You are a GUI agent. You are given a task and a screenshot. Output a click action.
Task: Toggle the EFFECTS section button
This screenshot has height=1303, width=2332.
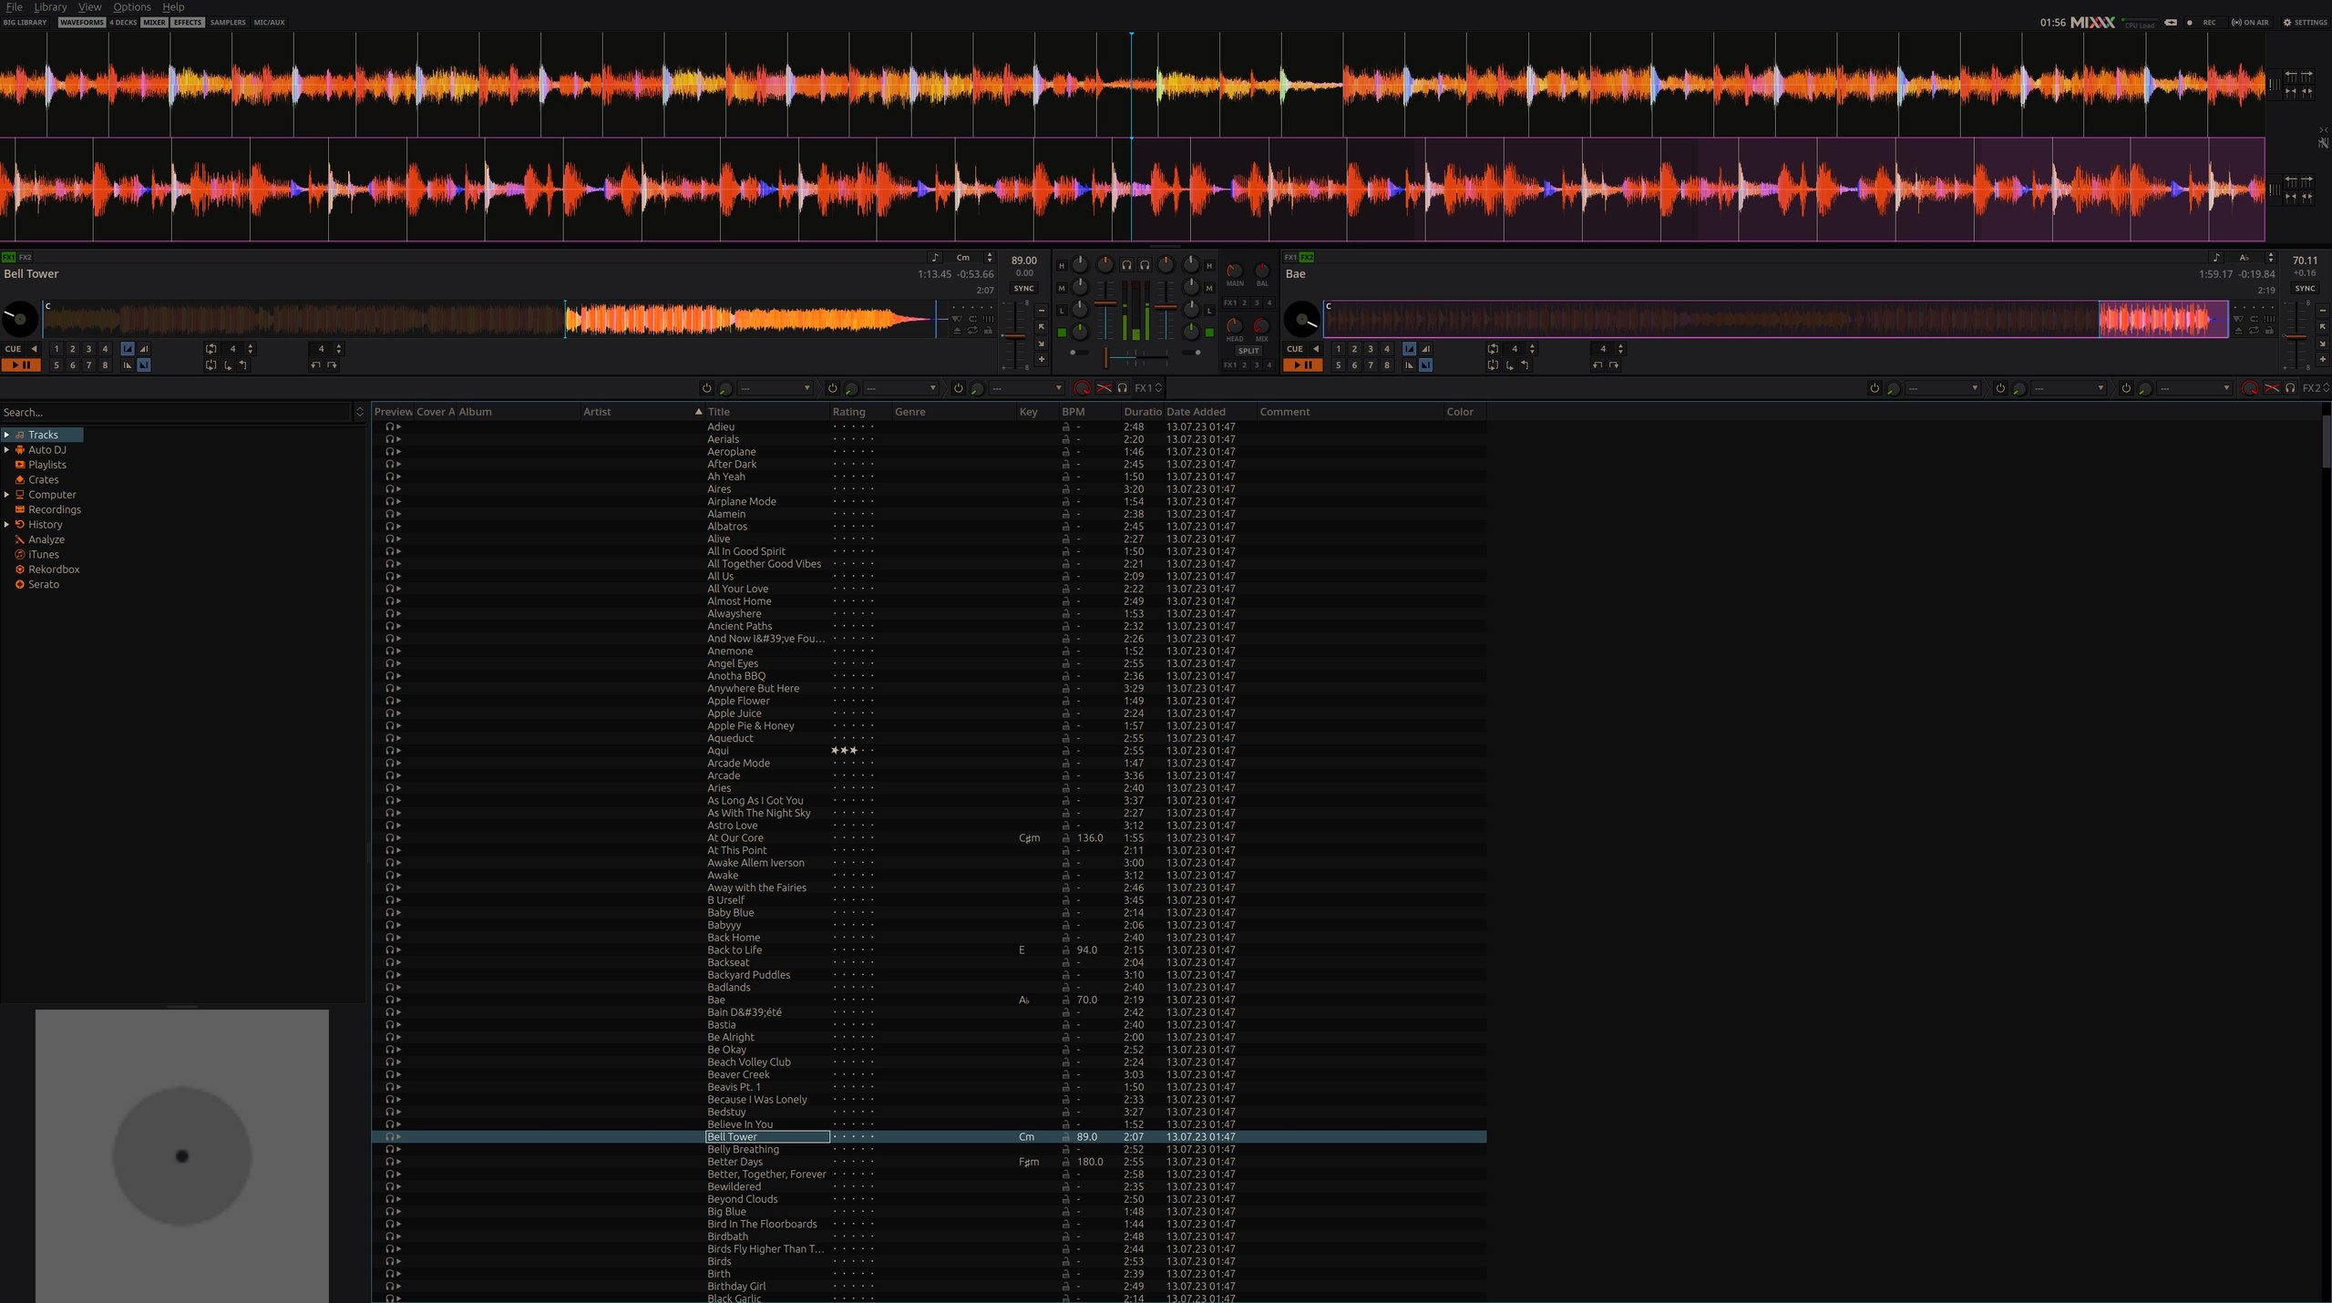(x=188, y=23)
